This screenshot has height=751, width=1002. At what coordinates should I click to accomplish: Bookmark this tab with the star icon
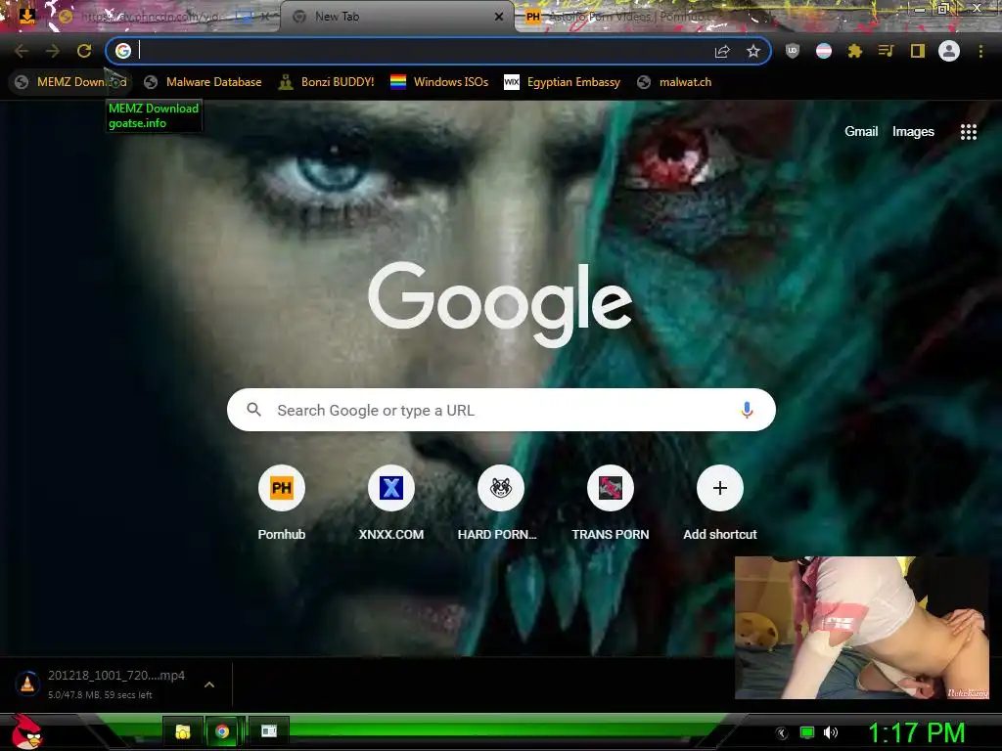click(753, 51)
